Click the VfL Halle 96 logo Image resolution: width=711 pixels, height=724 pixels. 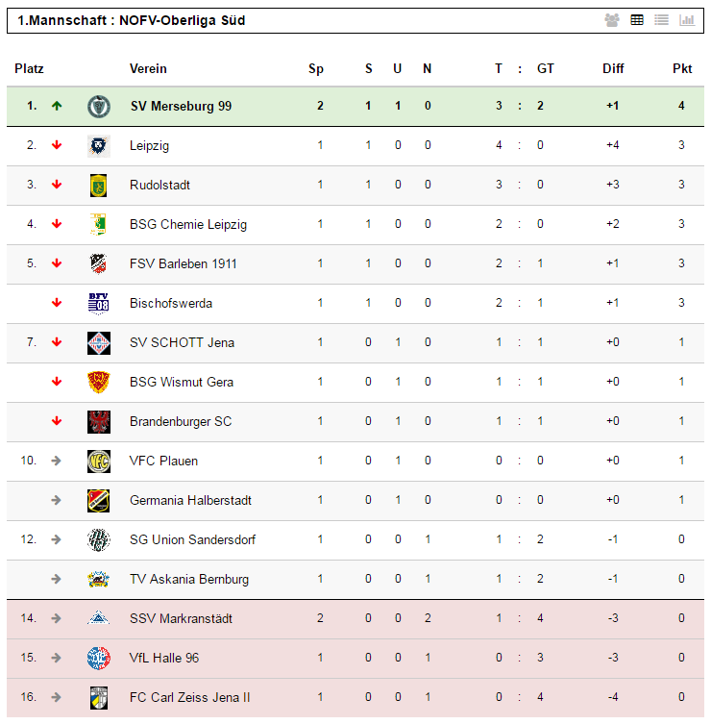99,658
